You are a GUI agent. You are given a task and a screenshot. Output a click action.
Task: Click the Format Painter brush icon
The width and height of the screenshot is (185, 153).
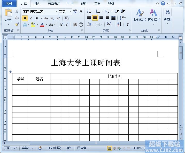point(17,24)
